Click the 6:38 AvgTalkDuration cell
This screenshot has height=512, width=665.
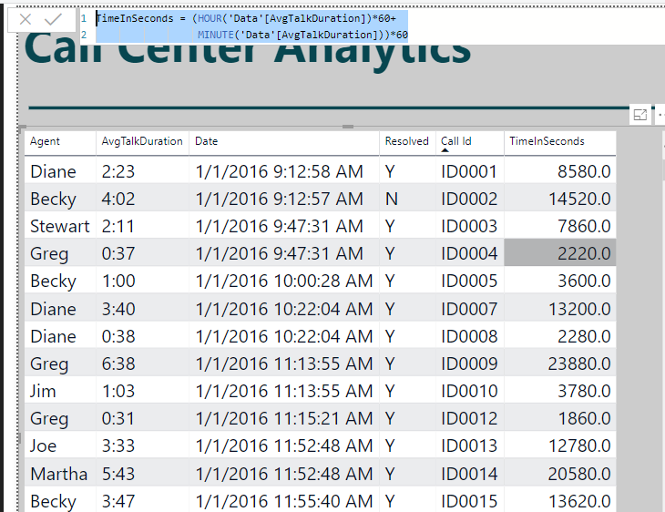[x=118, y=364]
